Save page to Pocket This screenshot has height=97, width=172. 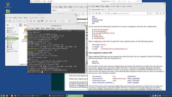(x=157, y=13)
